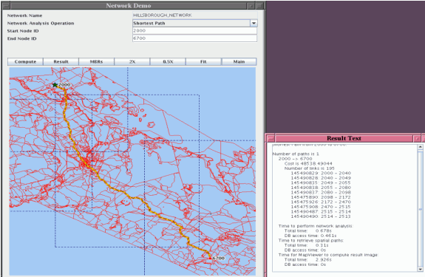Toggle MBRs display button
425x277 pixels.
pyautogui.click(x=97, y=62)
